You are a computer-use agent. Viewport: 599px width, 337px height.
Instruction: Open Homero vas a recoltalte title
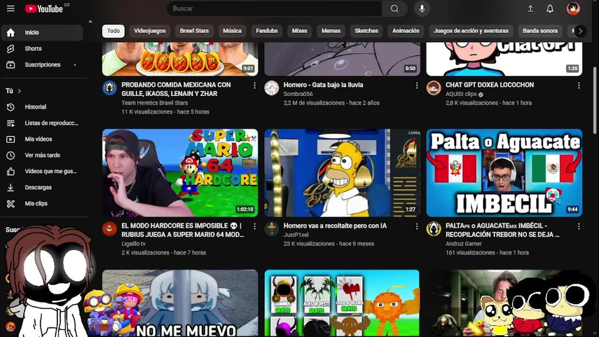coord(335,226)
